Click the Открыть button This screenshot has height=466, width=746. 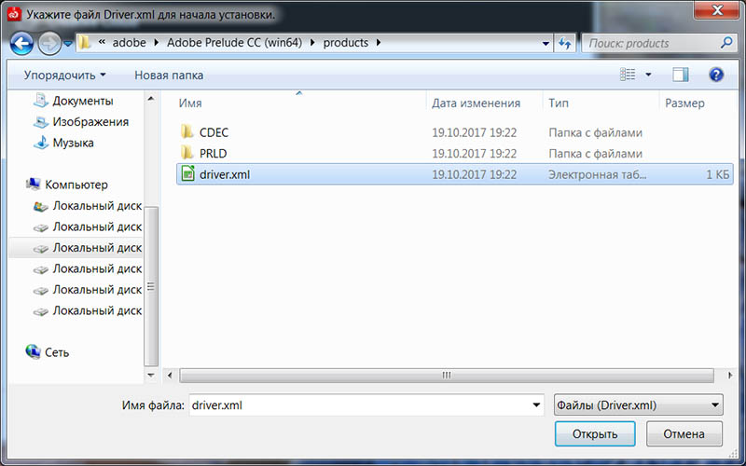tap(595, 433)
